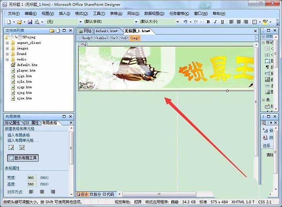Click the Undo icon in toolbar

point(185,22)
